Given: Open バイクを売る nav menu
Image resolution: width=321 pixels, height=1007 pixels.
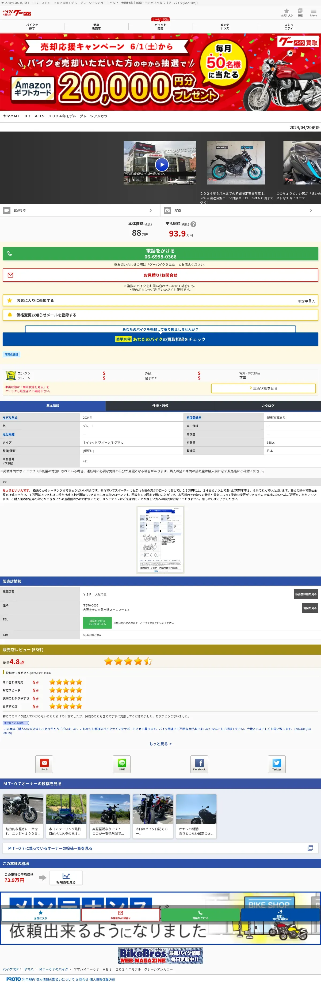Looking at the screenshot, I should tap(160, 27).
